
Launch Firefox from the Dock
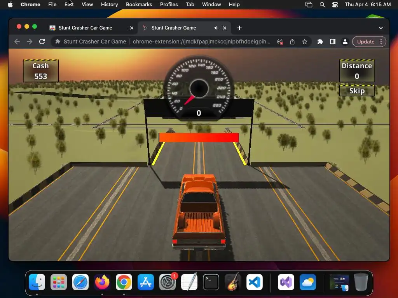[x=102, y=282]
